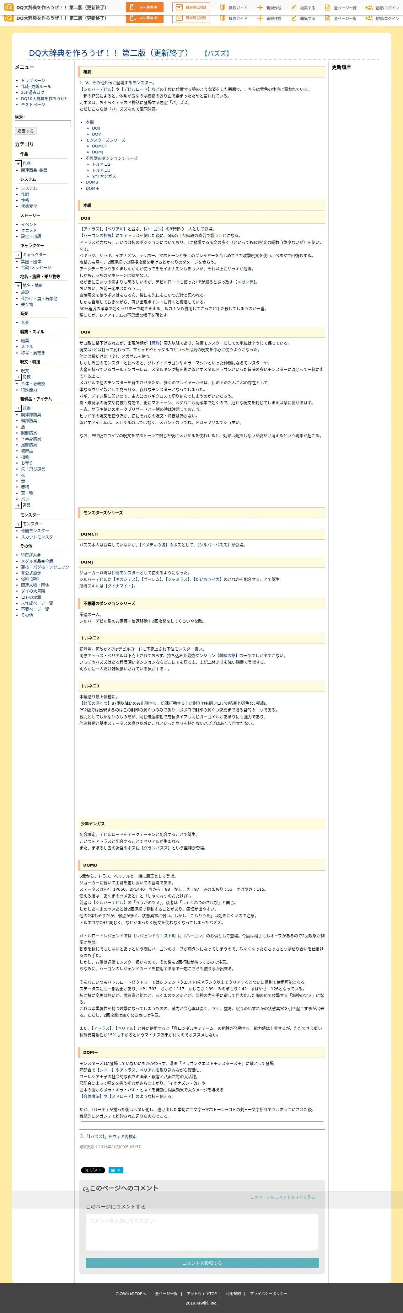Viewport: 403px width, 1313px height.
Task: Open 状態変化 category link
Action: [29, 206]
